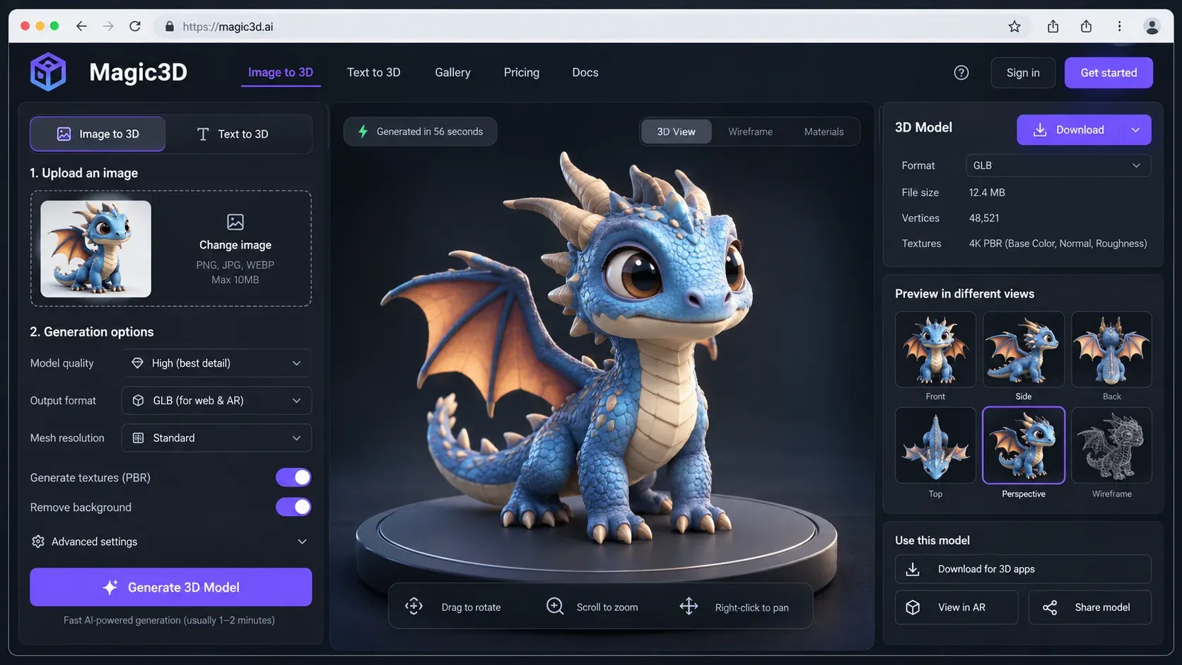
Task: Select the Side view thumbnail
Action: pos(1023,349)
